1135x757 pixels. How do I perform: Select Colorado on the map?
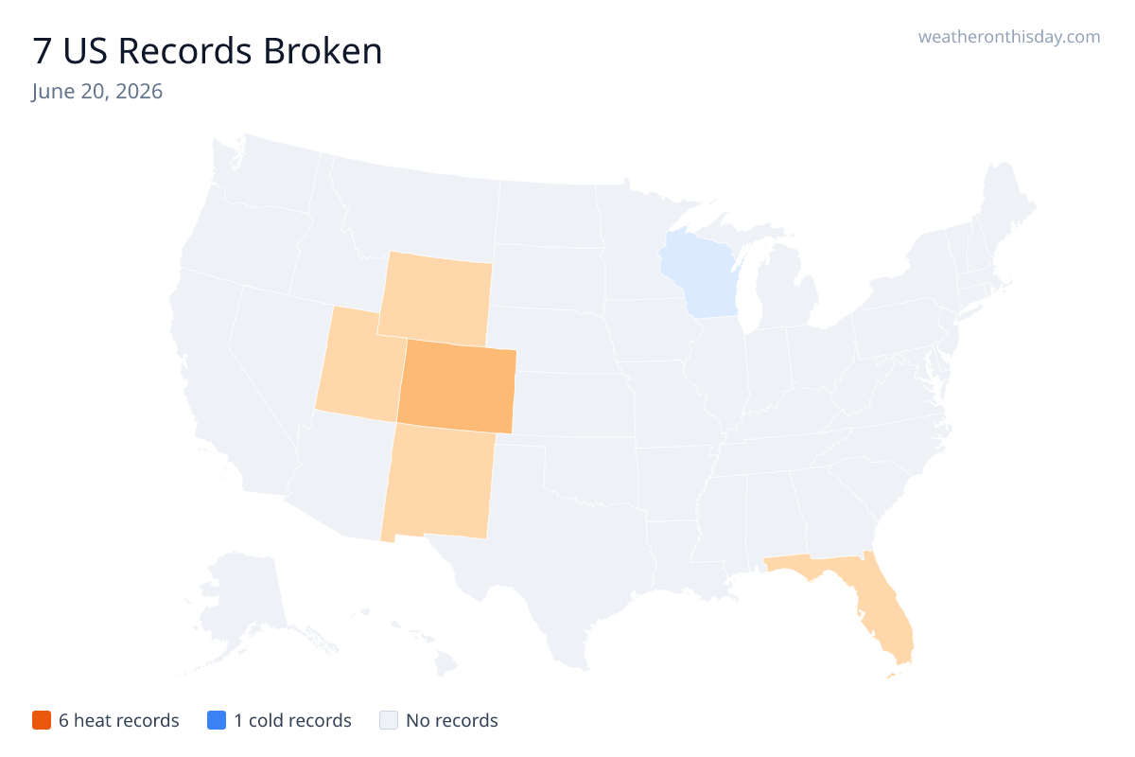pyautogui.click(x=457, y=386)
